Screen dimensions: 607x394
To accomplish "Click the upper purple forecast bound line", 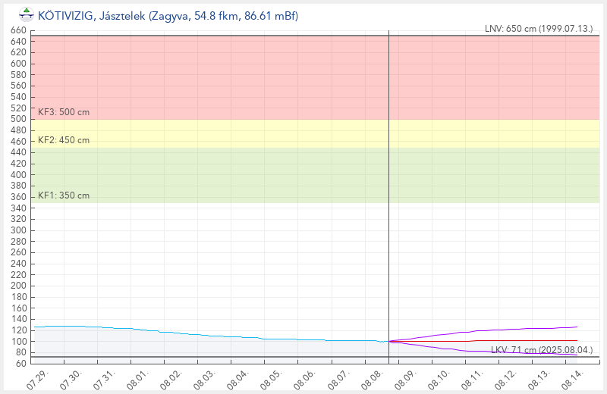I will [x=483, y=330].
